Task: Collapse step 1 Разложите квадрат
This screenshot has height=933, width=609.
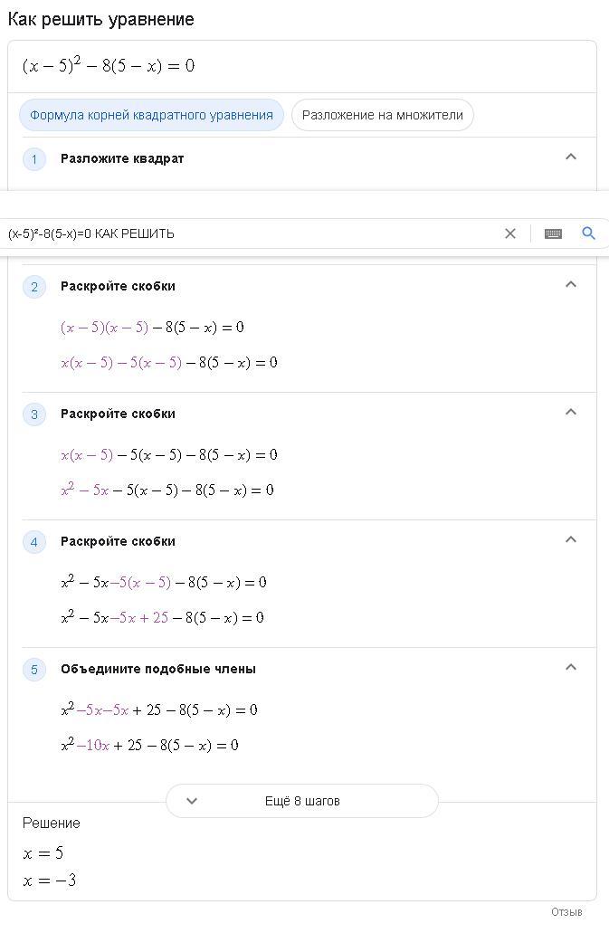Action: tap(571, 157)
